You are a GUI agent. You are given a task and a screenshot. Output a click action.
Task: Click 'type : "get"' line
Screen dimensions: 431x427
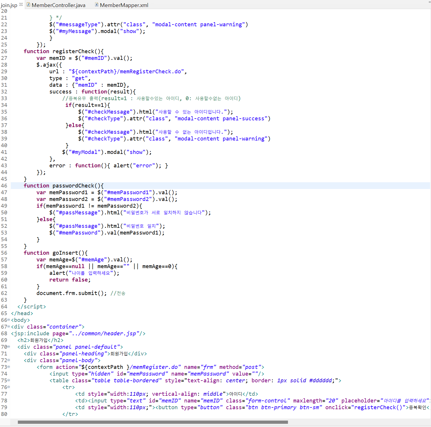coord(70,78)
